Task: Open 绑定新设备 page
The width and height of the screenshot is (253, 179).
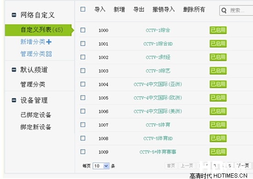Action: point(36,127)
